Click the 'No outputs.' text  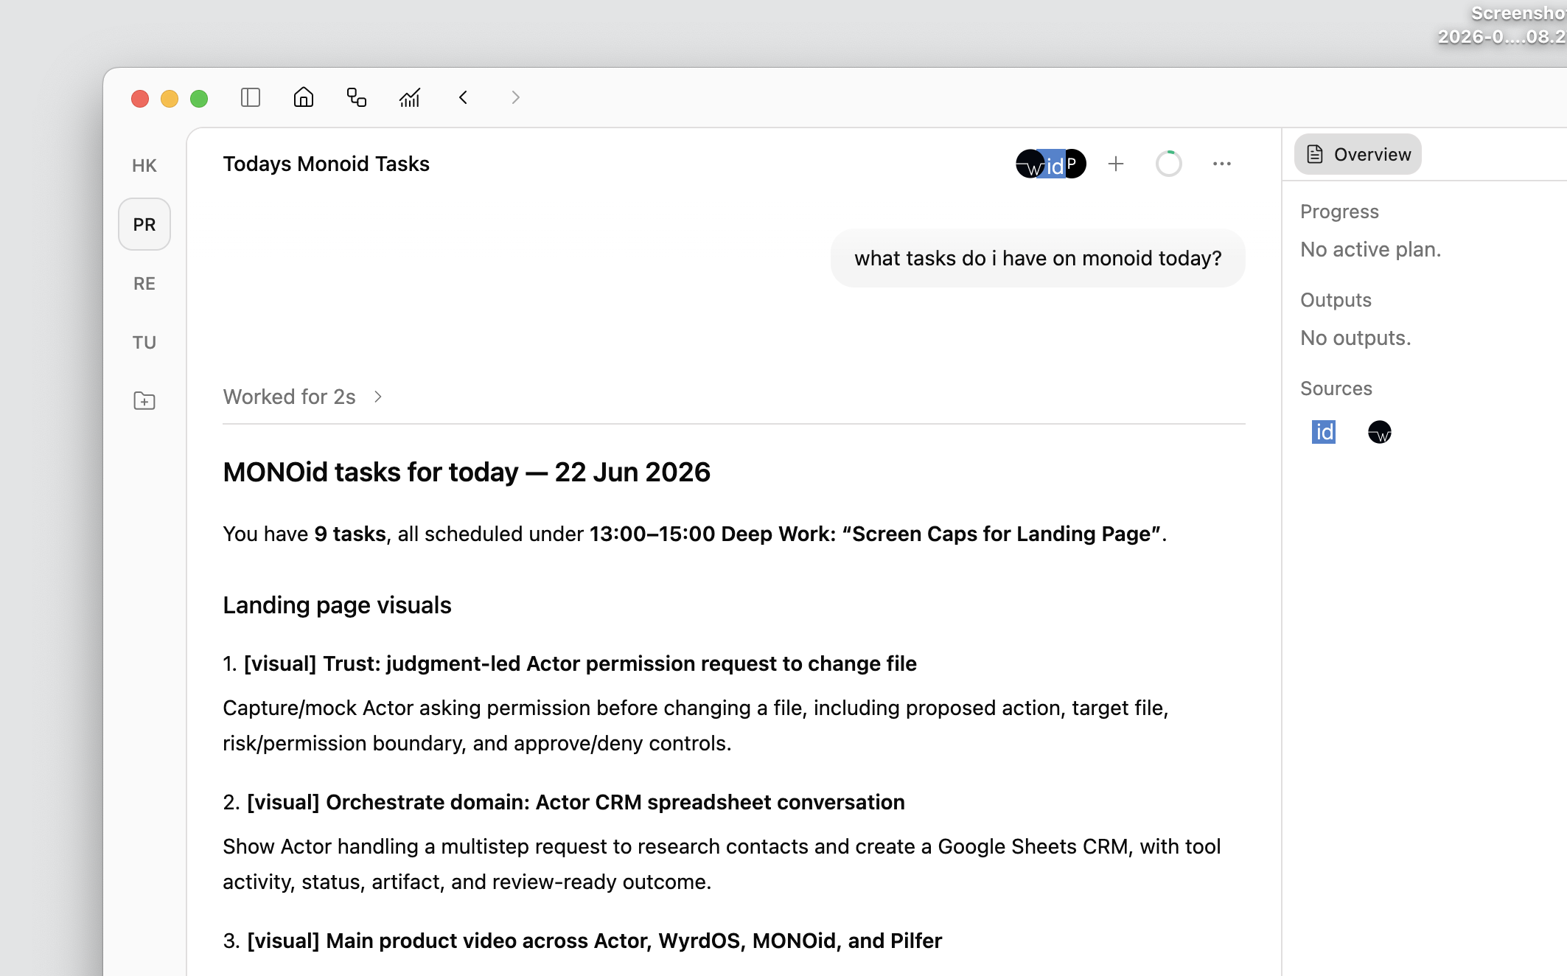[1355, 338]
